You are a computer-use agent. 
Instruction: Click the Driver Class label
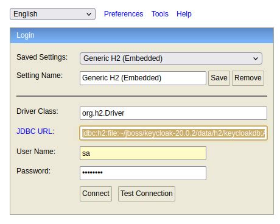[37, 111]
